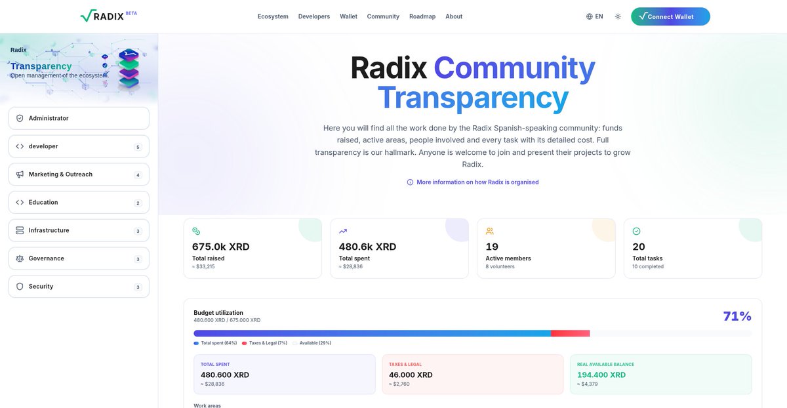
Task: Click the people icon on Active members card
Action: tap(490, 231)
